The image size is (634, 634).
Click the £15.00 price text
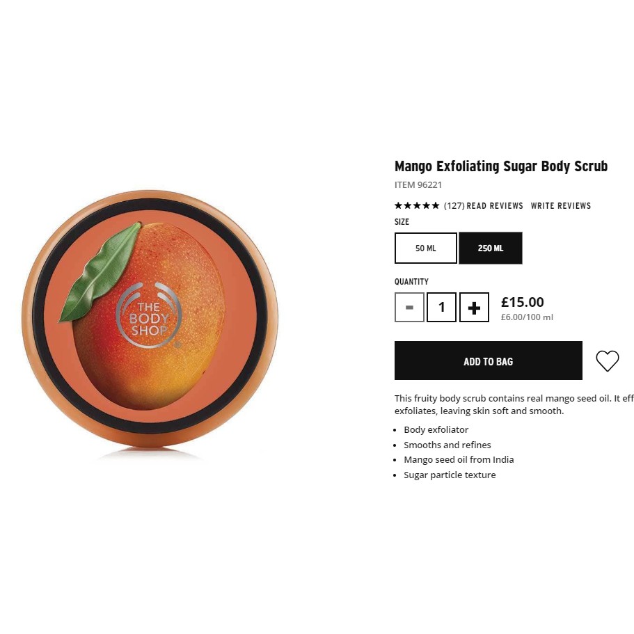(x=522, y=302)
